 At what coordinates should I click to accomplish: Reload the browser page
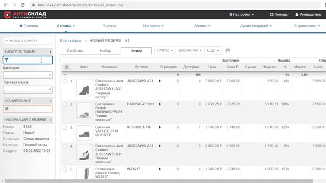pos(23,5)
